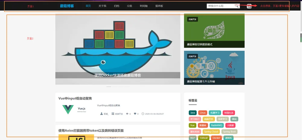Select the 校园生活 tag
The image size is (302, 140).
pos(229,113)
